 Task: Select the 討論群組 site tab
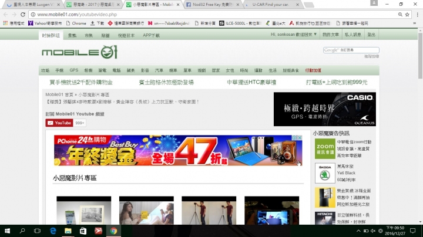pyautogui.click(x=51, y=35)
